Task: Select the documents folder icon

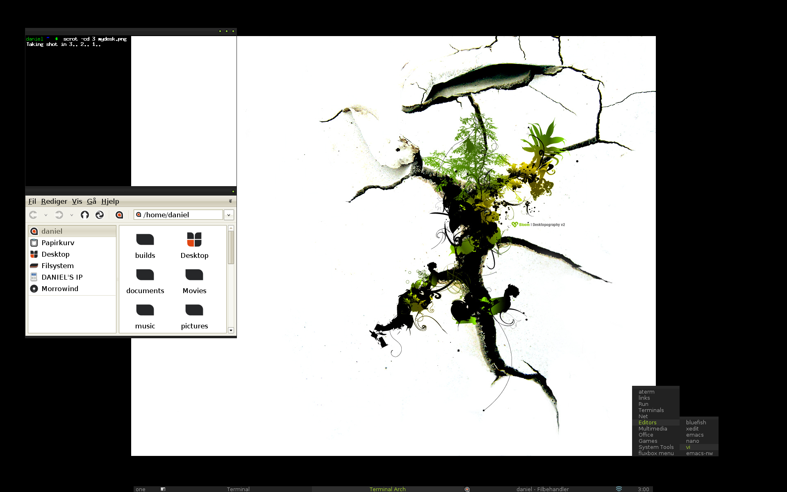Action: [x=145, y=275]
